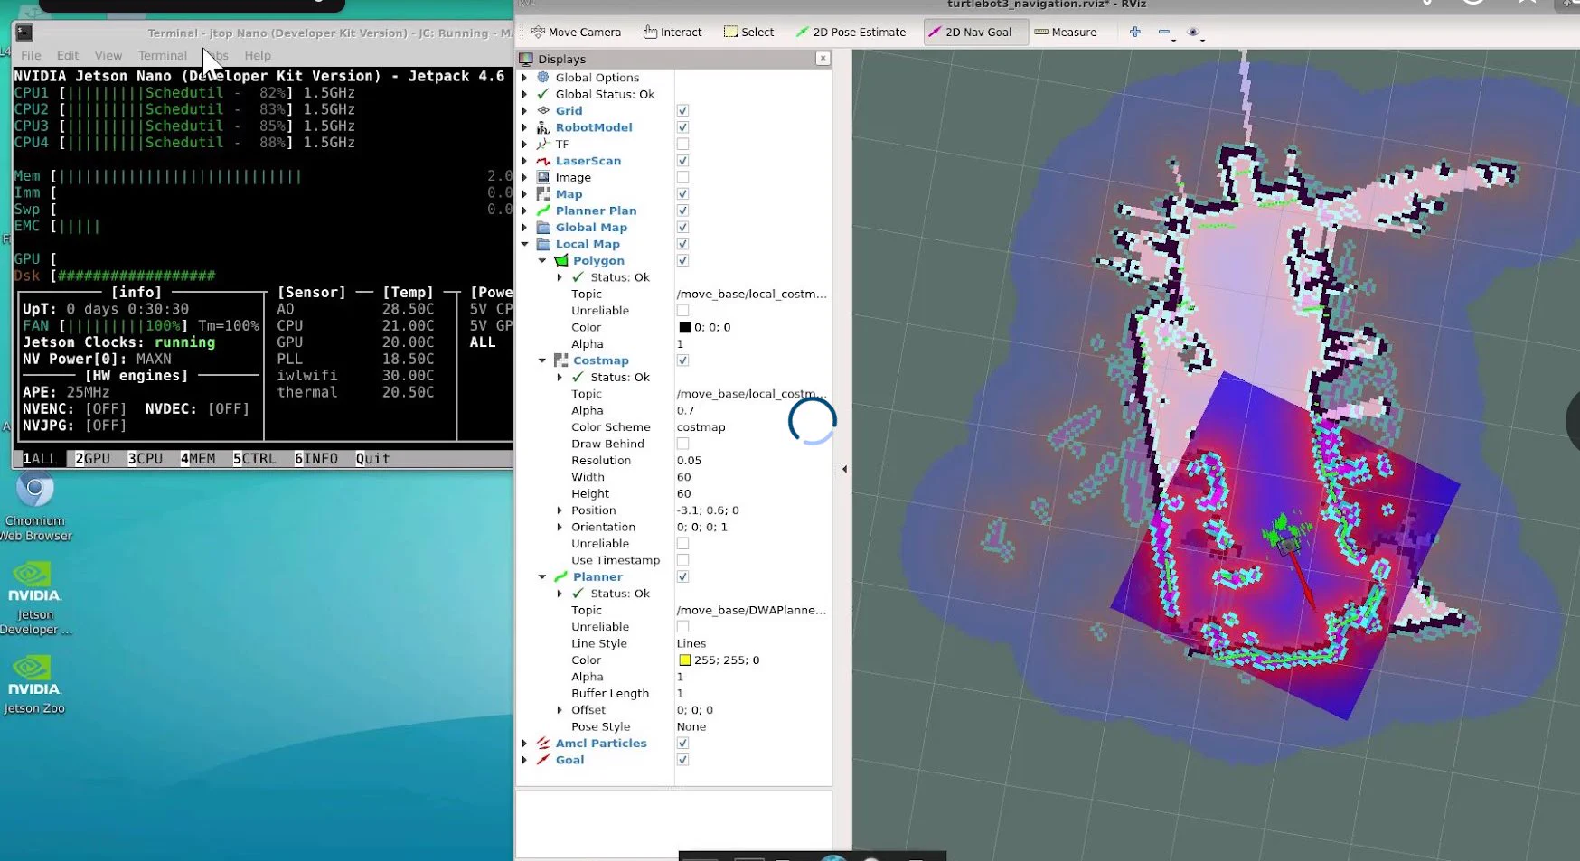Pick the 2D Pose Estimate tool
Image resolution: width=1580 pixels, height=861 pixels.
pyautogui.click(x=851, y=32)
